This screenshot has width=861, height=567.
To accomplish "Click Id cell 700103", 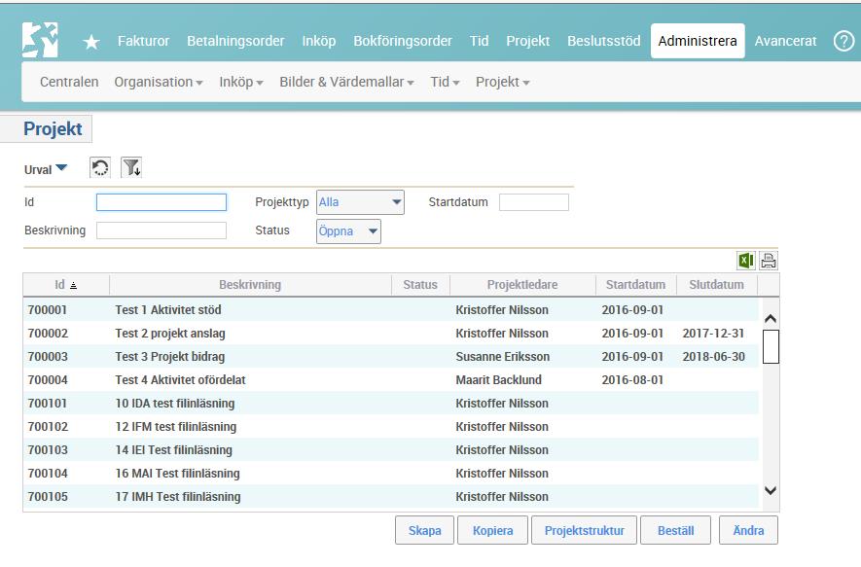I will tap(48, 450).
